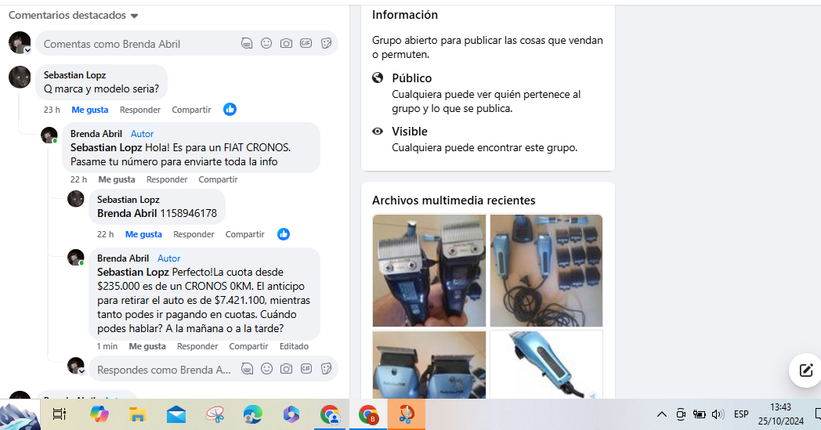Open Windows Task View from taskbar
This screenshot has height=430, width=821.
tap(60, 415)
